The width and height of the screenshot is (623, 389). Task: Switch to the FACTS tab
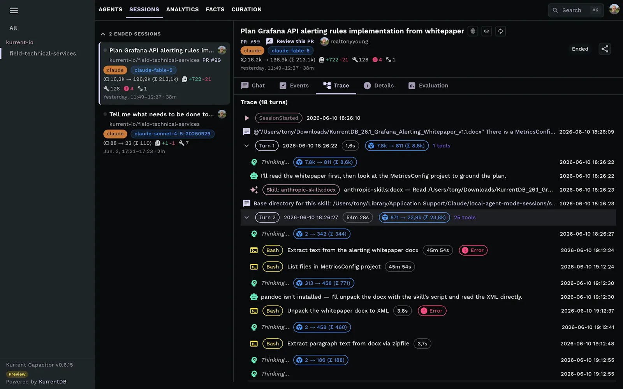215,9
